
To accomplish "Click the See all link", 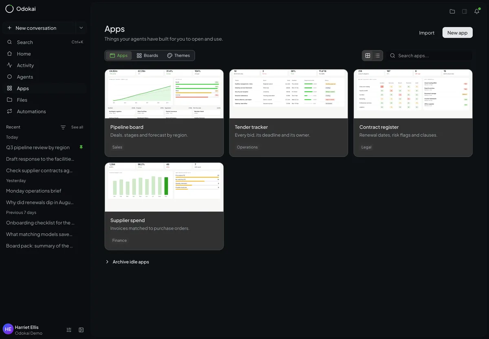I will tap(77, 127).
